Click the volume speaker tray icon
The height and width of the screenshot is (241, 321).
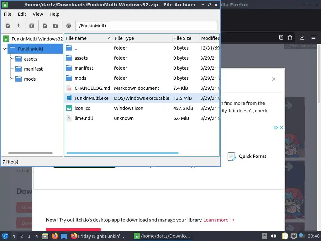pos(273,236)
